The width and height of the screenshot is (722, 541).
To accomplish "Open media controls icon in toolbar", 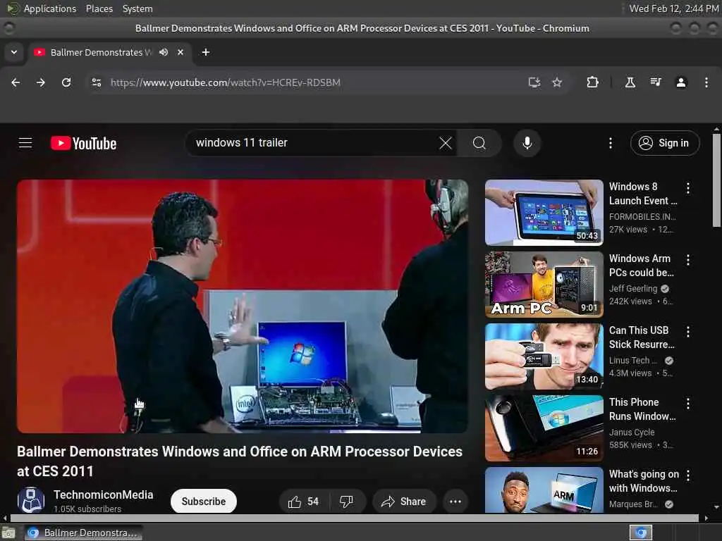I will (656, 82).
